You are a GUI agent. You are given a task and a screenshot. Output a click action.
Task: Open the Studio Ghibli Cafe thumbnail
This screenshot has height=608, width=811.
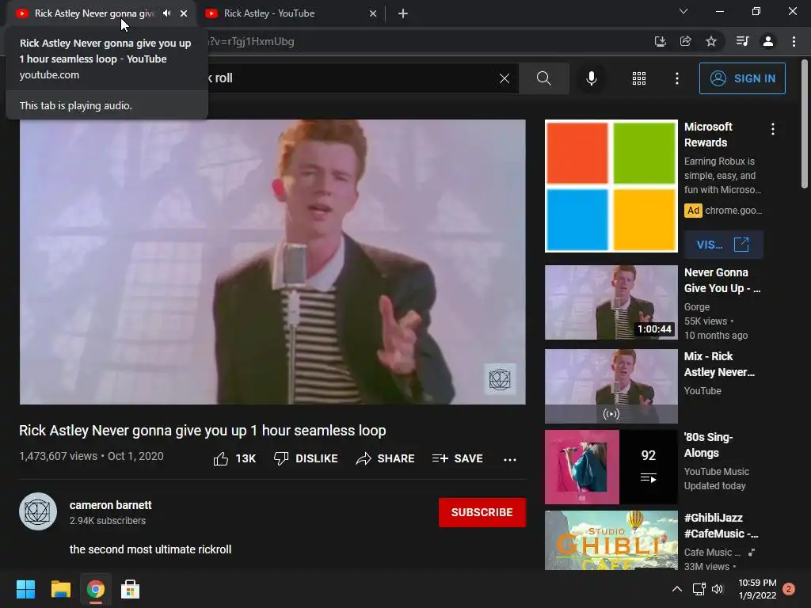pos(611,540)
